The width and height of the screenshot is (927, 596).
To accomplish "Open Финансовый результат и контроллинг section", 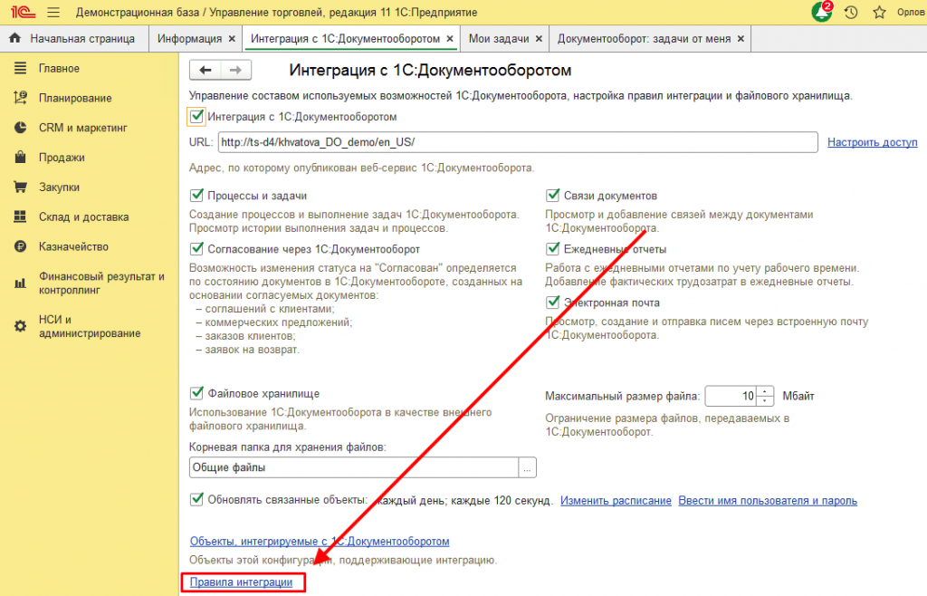I will [x=101, y=284].
